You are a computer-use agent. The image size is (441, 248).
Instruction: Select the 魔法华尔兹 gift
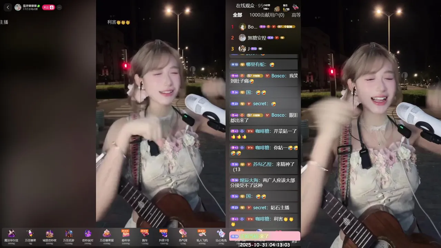[11, 237]
